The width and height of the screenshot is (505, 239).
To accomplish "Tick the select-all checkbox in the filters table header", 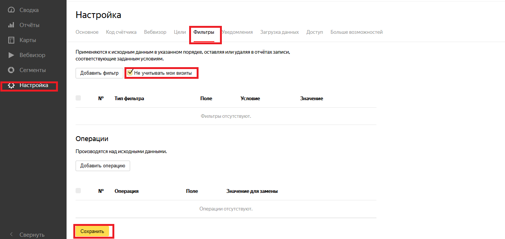I will (x=78, y=98).
